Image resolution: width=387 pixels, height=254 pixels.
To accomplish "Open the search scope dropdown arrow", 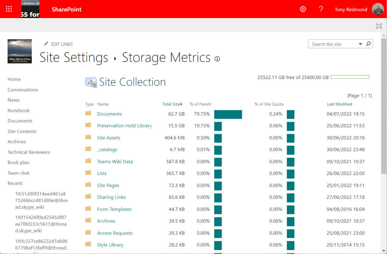I will coord(360,44).
